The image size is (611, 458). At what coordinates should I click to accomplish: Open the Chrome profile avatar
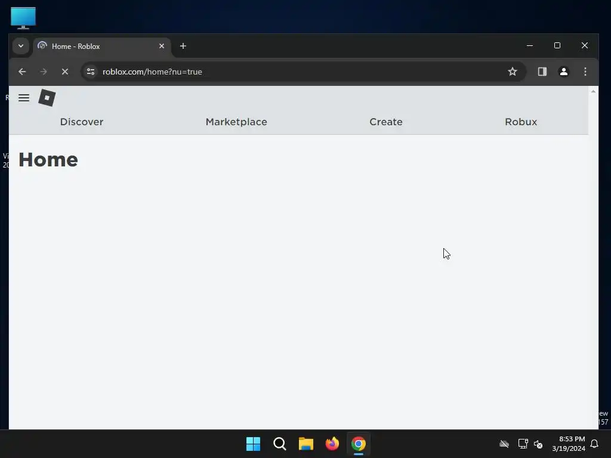pyautogui.click(x=563, y=72)
